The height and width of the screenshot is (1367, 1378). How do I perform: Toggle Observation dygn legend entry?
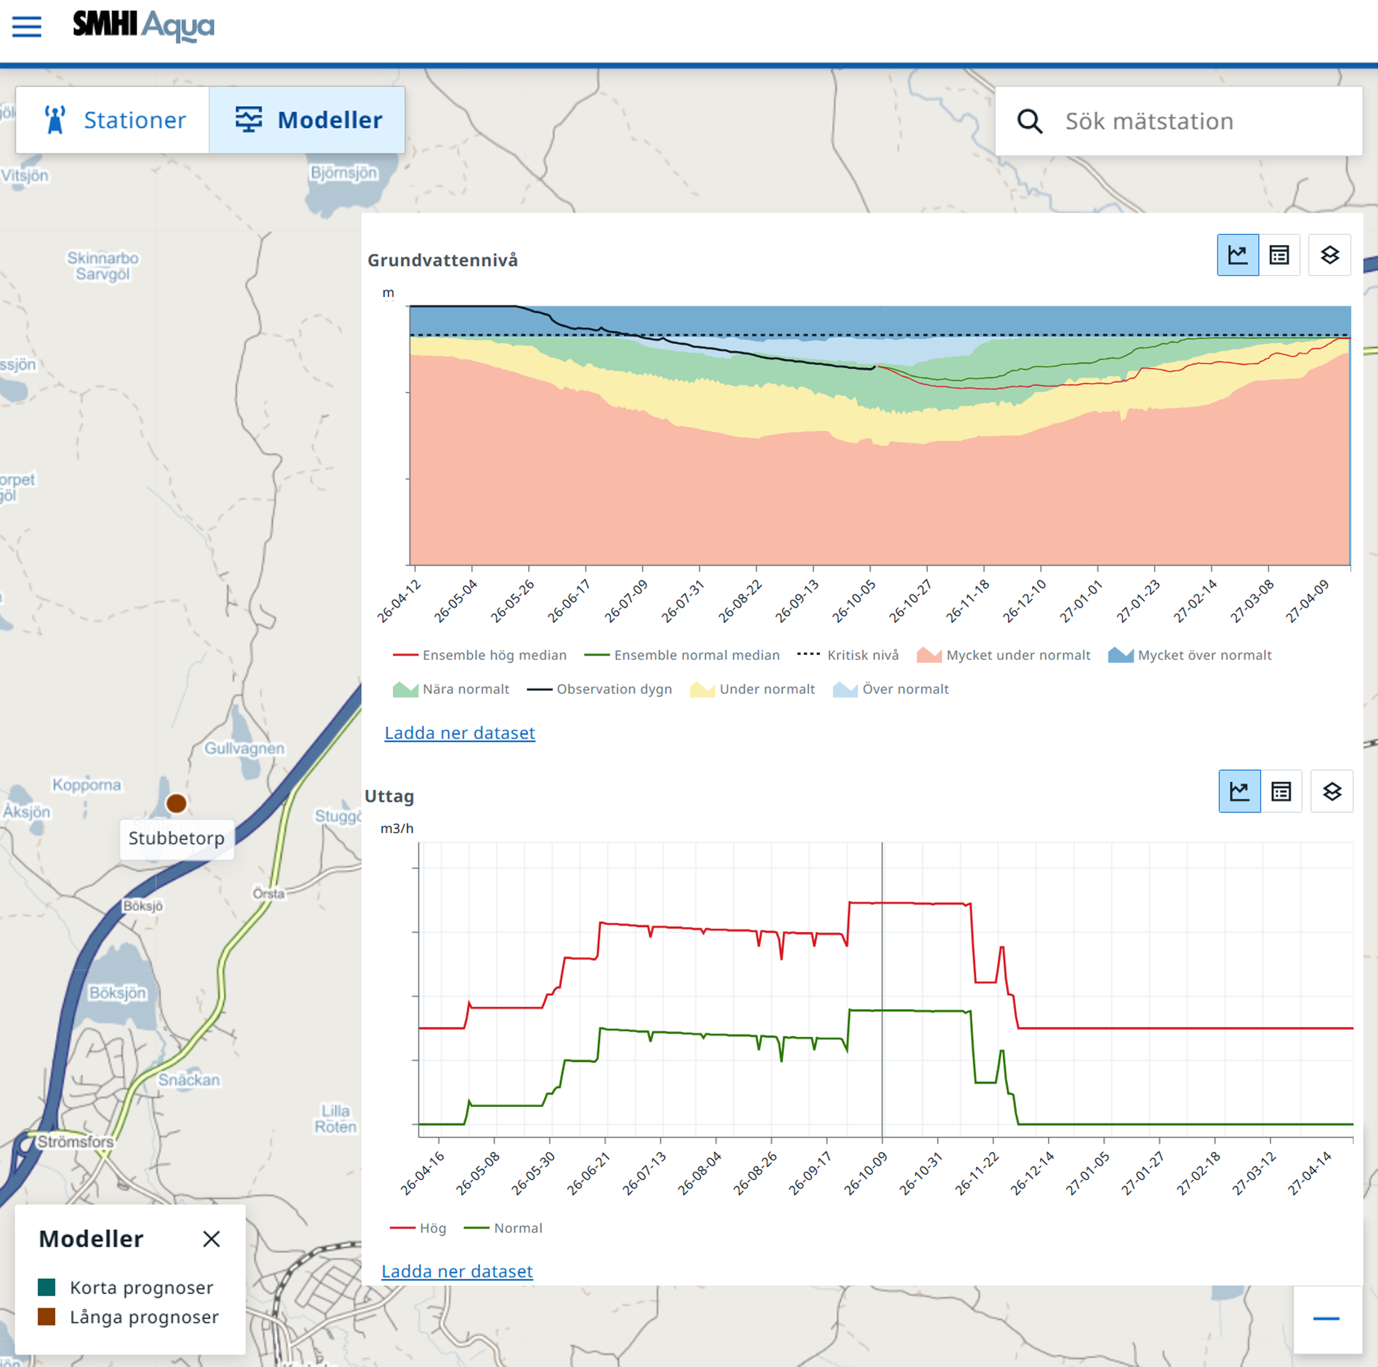pyautogui.click(x=599, y=689)
